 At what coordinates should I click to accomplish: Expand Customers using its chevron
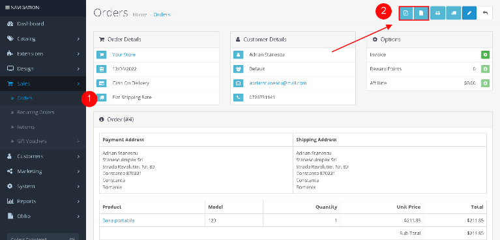pyautogui.click(x=78, y=157)
